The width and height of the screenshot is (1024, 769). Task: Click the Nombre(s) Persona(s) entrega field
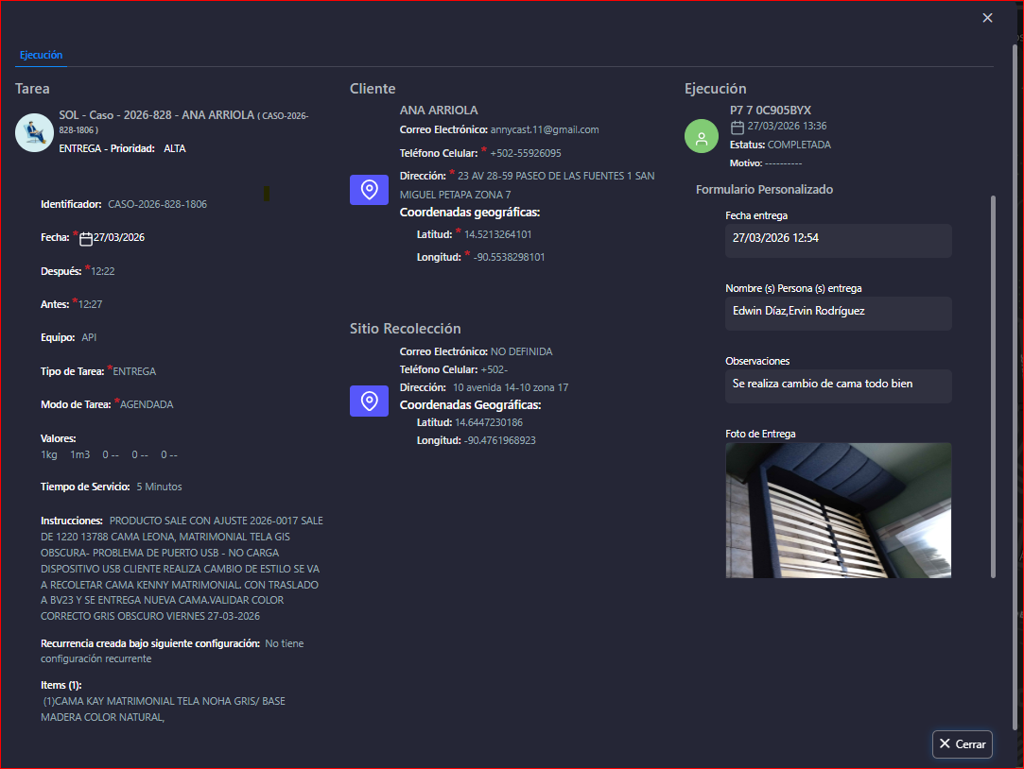(838, 313)
